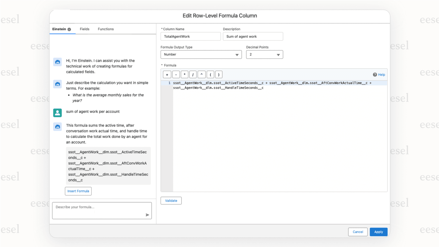
Task: Switch to the Einstein tab
Action: click(x=62, y=29)
